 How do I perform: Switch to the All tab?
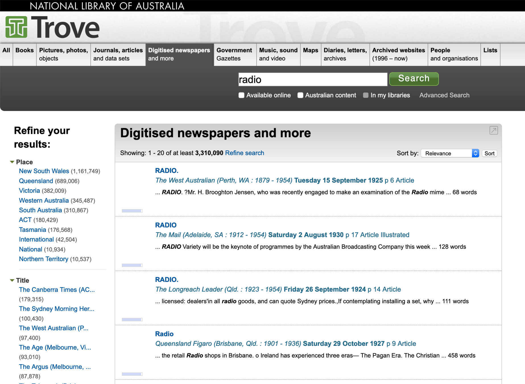pos(6,54)
